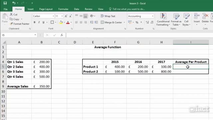Toggle Underline formatting
This screenshot has height=120, width=213.
point(44,22)
